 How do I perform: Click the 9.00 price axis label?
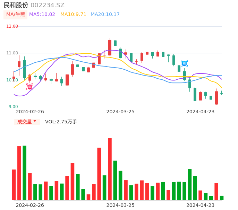14,107
